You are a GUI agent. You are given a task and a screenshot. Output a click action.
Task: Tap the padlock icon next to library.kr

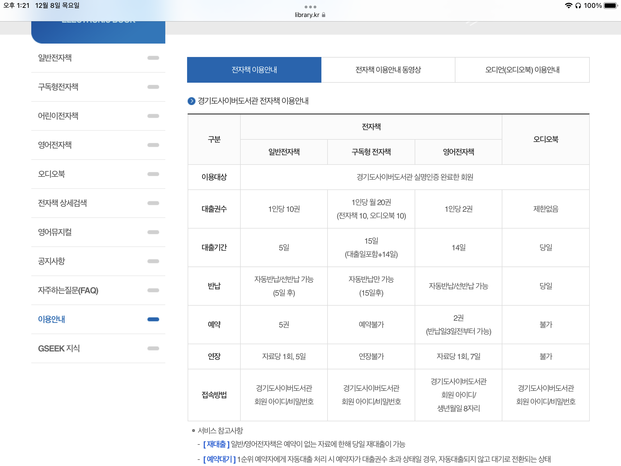click(324, 15)
